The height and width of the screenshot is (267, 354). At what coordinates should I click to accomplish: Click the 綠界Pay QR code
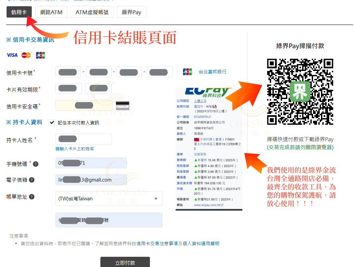pos(300,92)
